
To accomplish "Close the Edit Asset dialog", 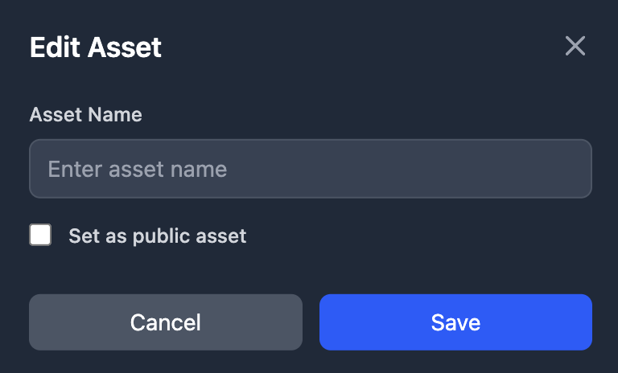I will pos(575,46).
